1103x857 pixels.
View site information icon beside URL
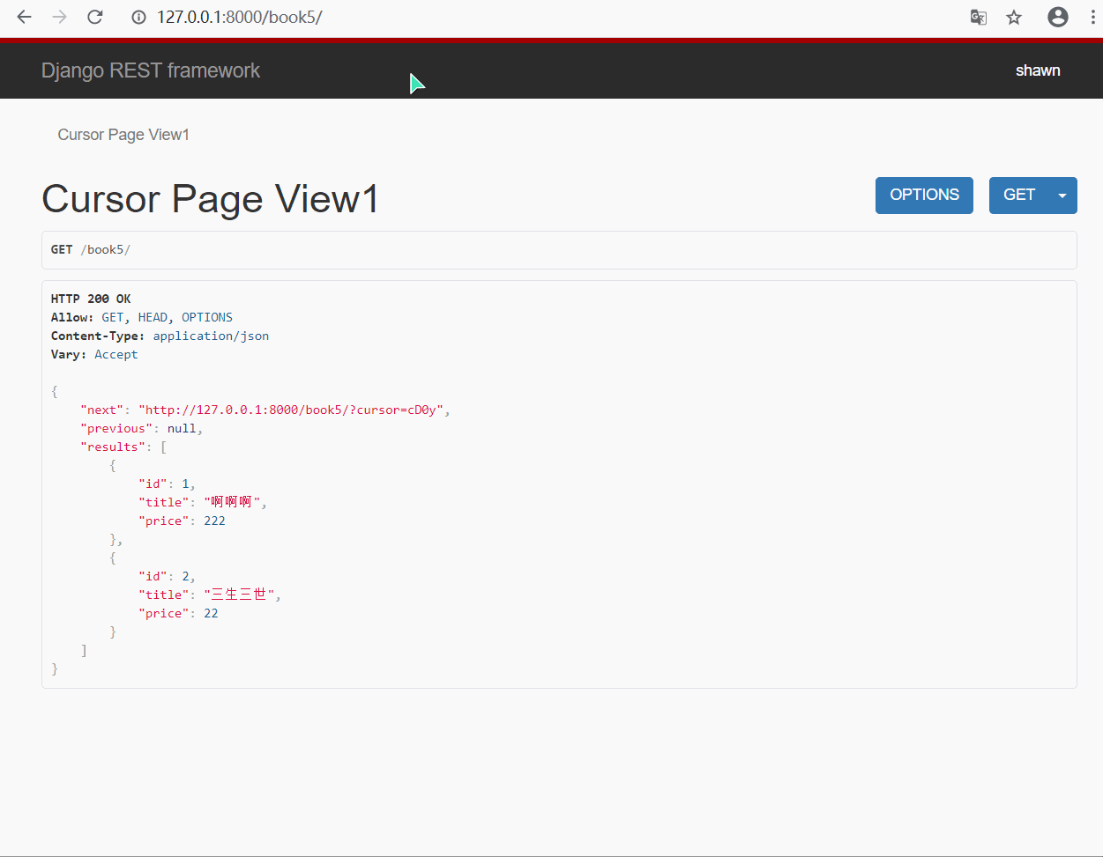[x=138, y=18]
